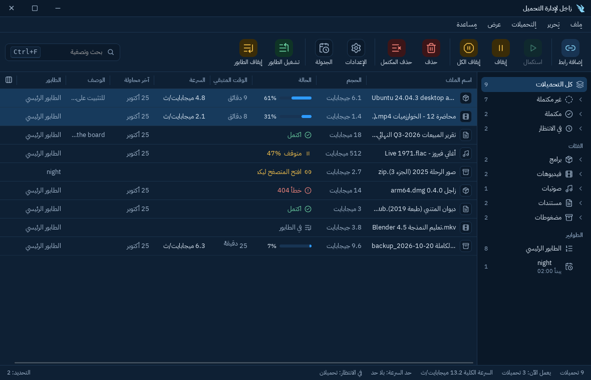Select the night queue in sidebar
591x380 pixels.
[534, 266]
